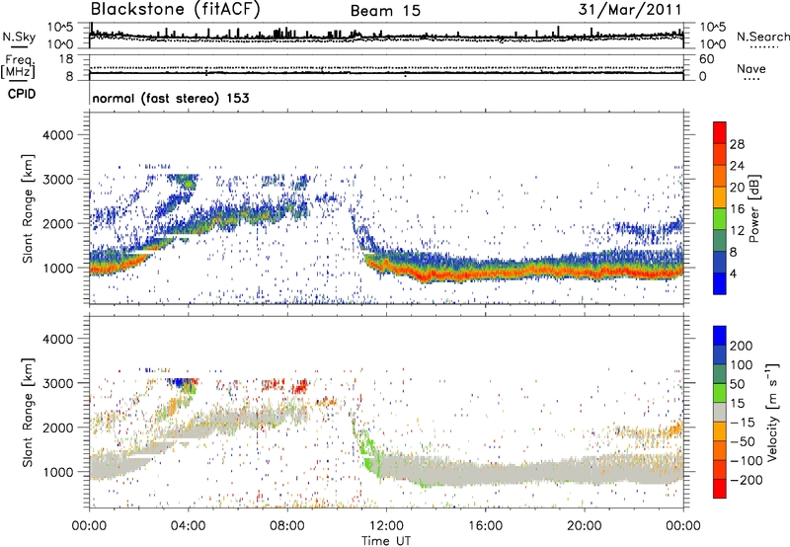
Task: Click the bright blue bottom segment of Power color bar
Action: tap(720, 283)
